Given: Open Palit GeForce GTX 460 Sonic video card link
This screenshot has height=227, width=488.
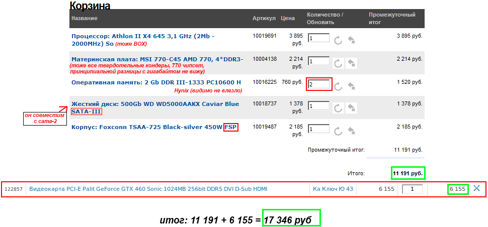Looking at the screenshot, I should pos(148,188).
